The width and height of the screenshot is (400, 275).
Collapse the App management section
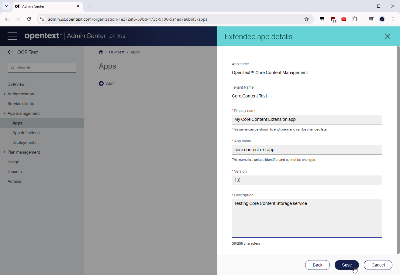coord(5,113)
